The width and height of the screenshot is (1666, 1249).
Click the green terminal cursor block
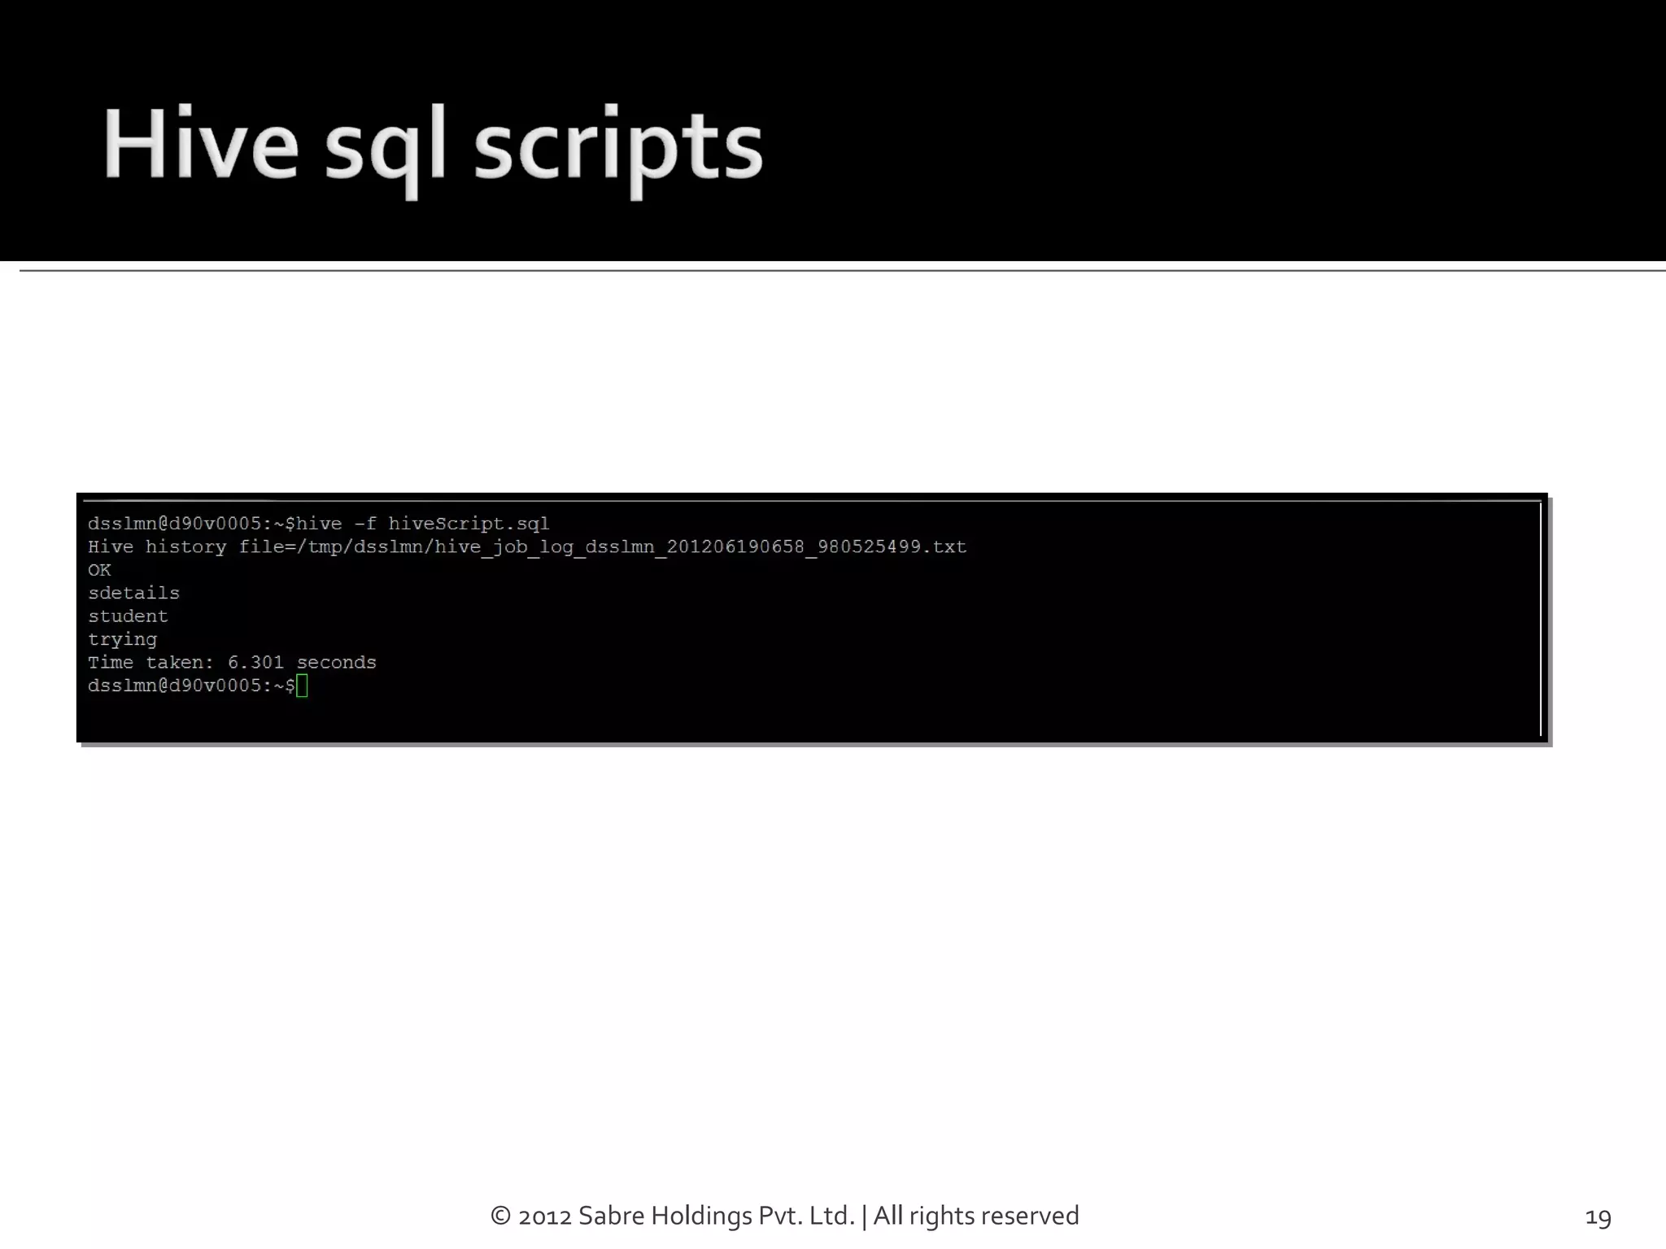(302, 686)
